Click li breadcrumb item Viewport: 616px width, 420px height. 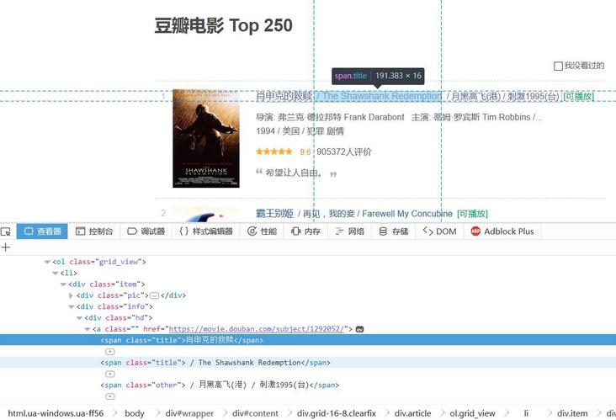pos(526,413)
